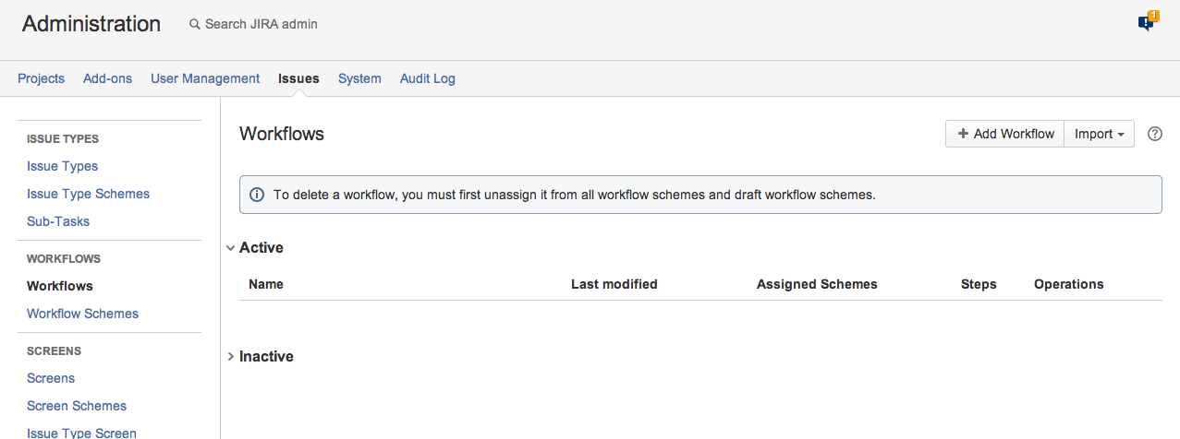Open Issue Types in sidebar
The width and height of the screenshot is (1180, 439).
(x=62, y=166)
